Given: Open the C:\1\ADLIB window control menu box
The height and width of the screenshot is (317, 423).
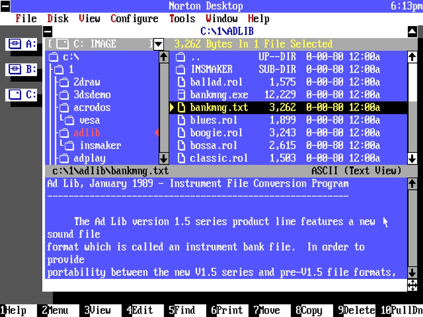Looking at the screenshot, I should [x=48, y=31].
